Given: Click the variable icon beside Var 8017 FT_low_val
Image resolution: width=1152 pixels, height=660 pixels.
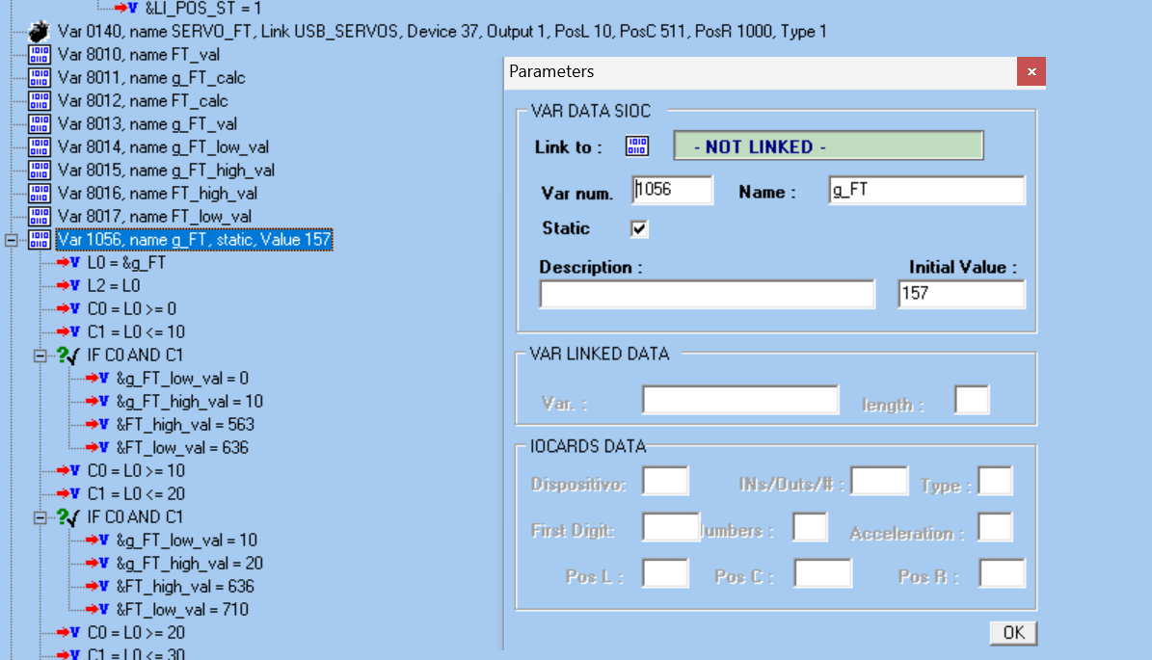Looking at the screenshot, I should [x=40, y=217].
